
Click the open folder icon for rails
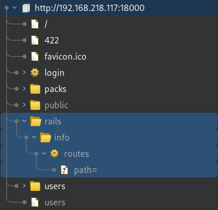36,121
